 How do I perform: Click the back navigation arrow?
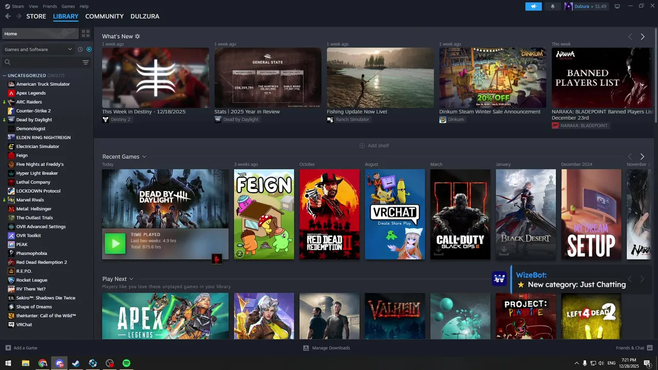pos(8,16)
